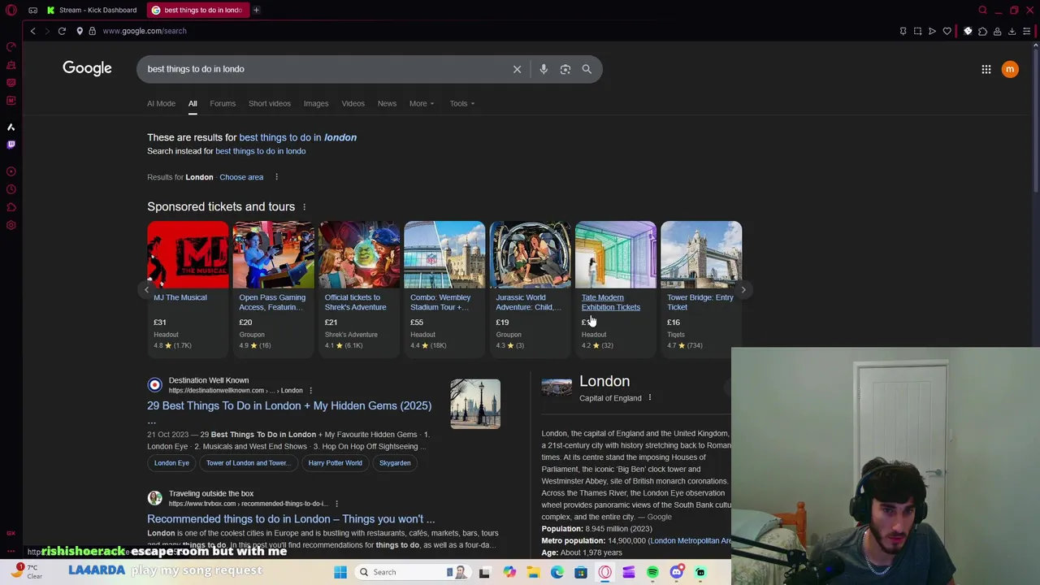Click the address bar URL field

click(487, 31)
